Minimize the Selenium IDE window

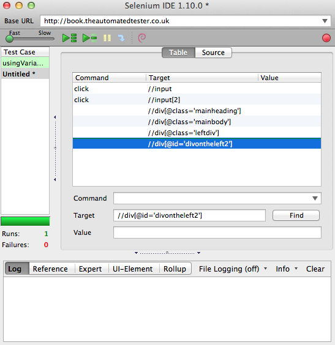(19, 6)
